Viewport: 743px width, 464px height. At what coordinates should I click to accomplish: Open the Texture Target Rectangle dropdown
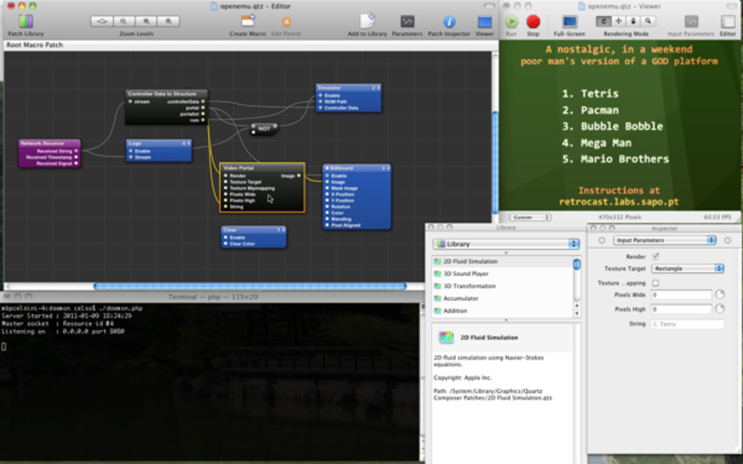pos(688,269)
